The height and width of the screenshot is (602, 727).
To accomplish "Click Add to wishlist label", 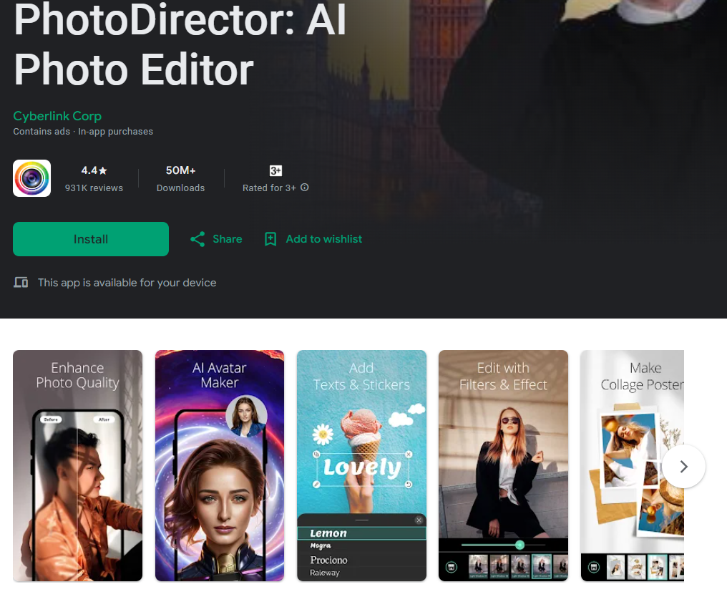I will (323, 239).
